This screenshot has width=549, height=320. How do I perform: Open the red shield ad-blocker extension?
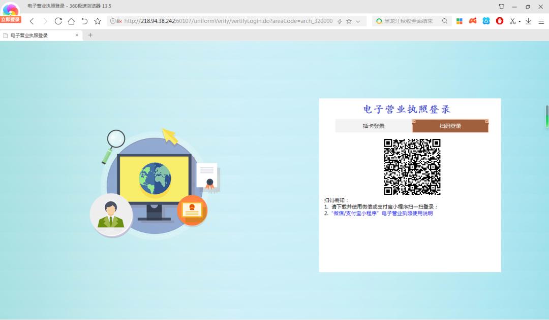point(500,21)
